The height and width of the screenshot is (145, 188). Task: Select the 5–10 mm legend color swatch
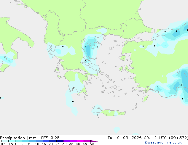click(32, 141)
